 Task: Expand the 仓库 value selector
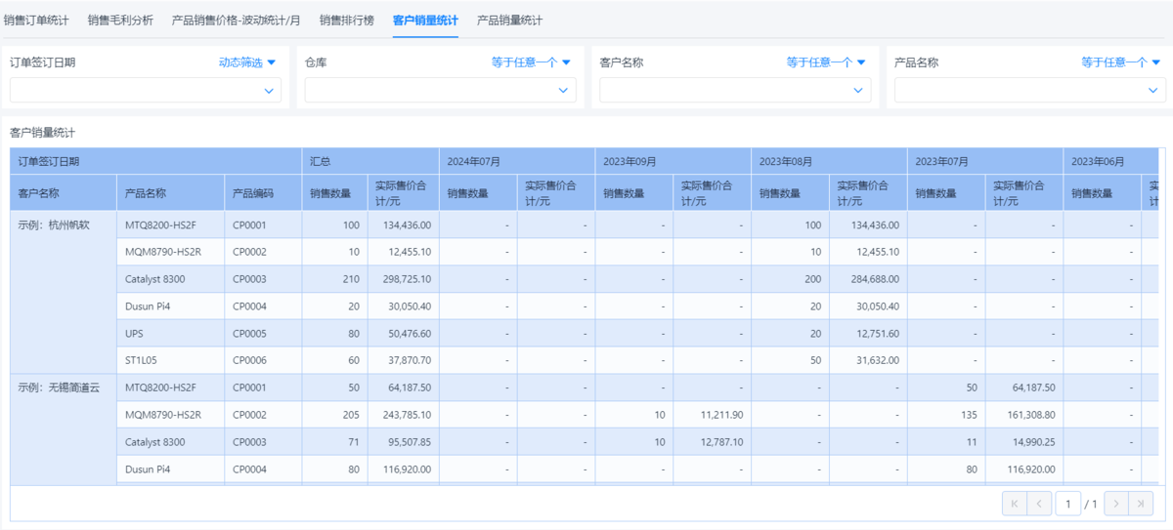tap(441, 90)
